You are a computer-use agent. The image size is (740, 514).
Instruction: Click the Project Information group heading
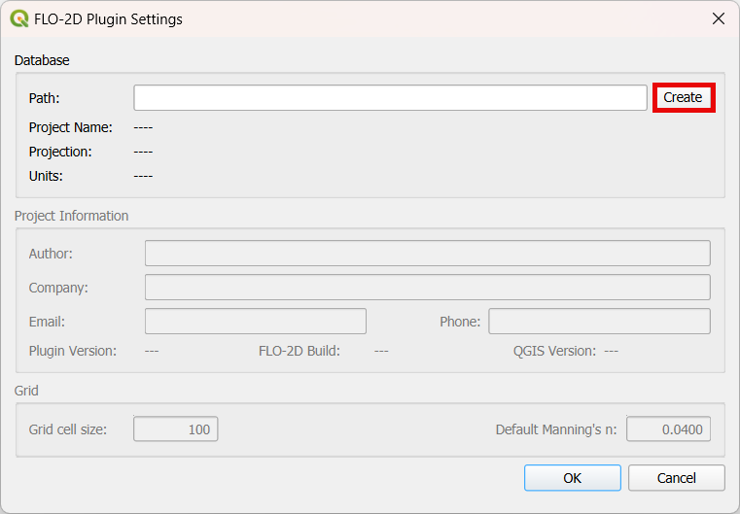(71, 216)
